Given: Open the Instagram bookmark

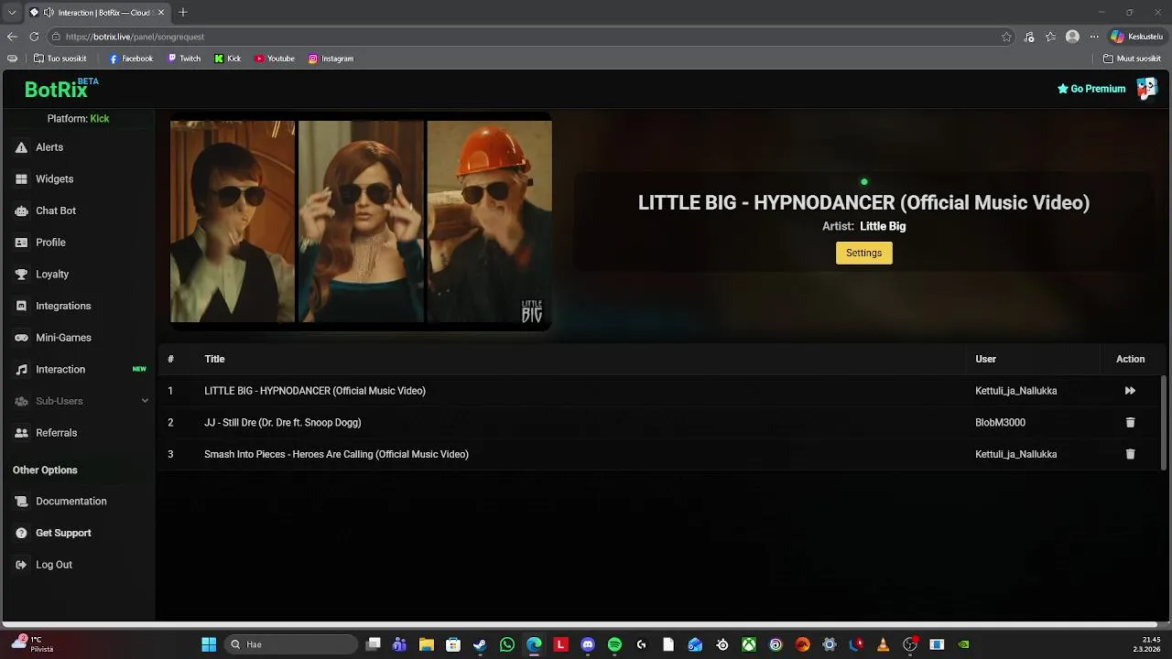Looking at the screenshot, I should [x=331, y=59].
